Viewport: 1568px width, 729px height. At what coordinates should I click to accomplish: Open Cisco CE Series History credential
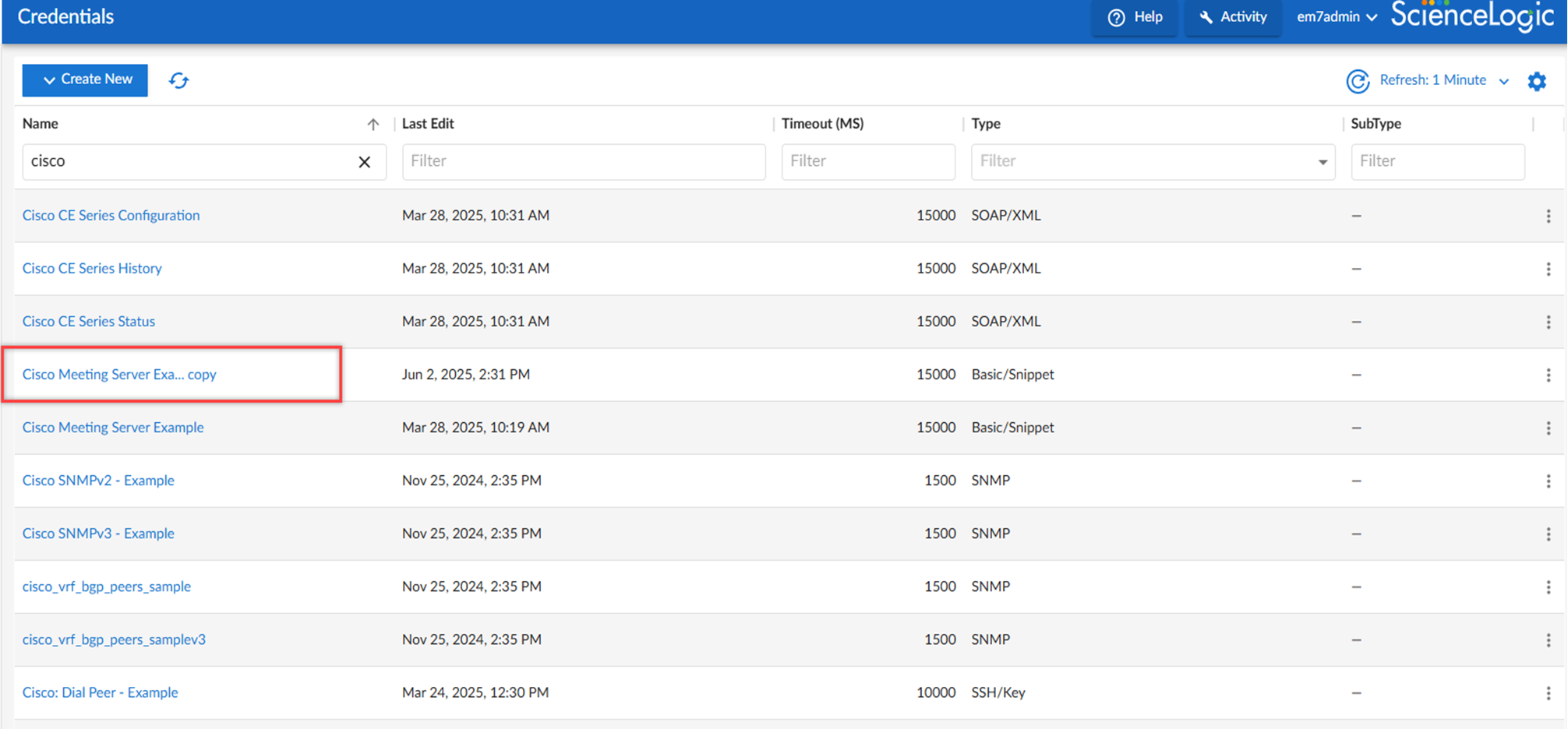[x=92, y=268]
